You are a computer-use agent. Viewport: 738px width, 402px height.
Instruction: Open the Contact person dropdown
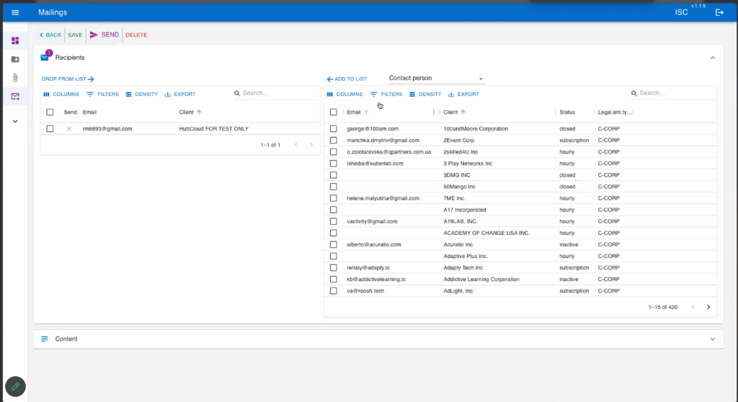click(x=436, y=79)
